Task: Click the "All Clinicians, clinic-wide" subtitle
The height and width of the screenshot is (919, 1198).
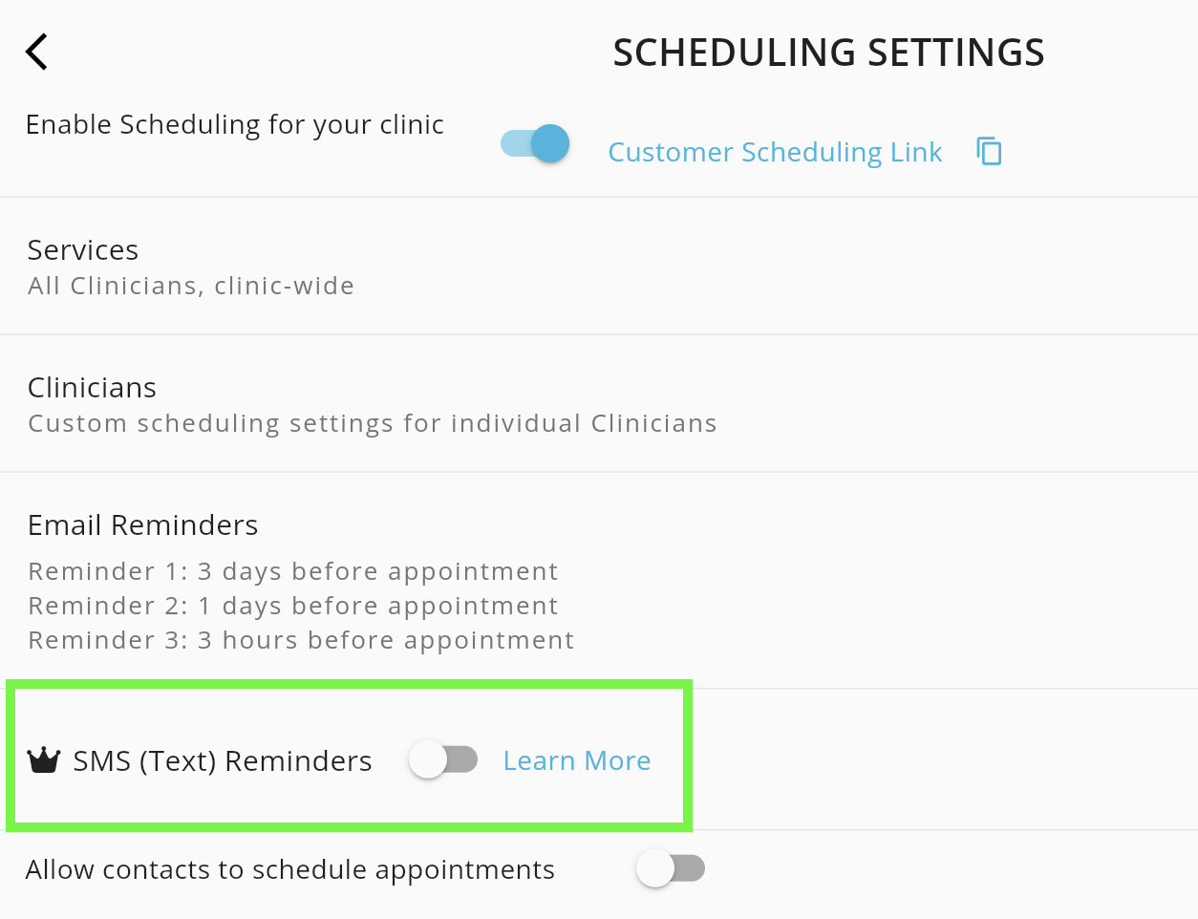Action: pyautogui.click(x=191, y=286)
